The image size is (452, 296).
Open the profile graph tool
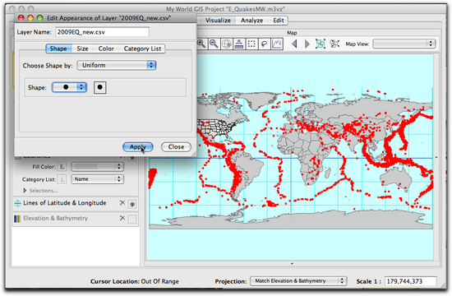tap(277, 44)
